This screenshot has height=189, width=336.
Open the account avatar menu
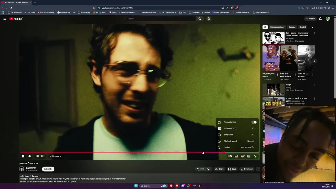[x=328, y=19]
